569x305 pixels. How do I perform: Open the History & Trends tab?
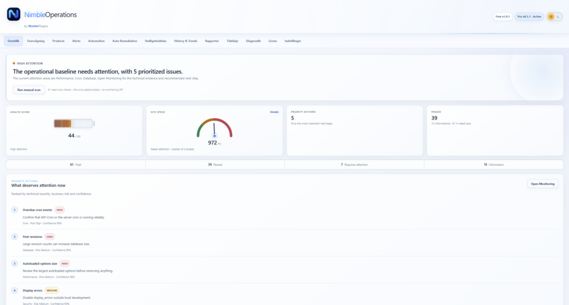(186, 41)
